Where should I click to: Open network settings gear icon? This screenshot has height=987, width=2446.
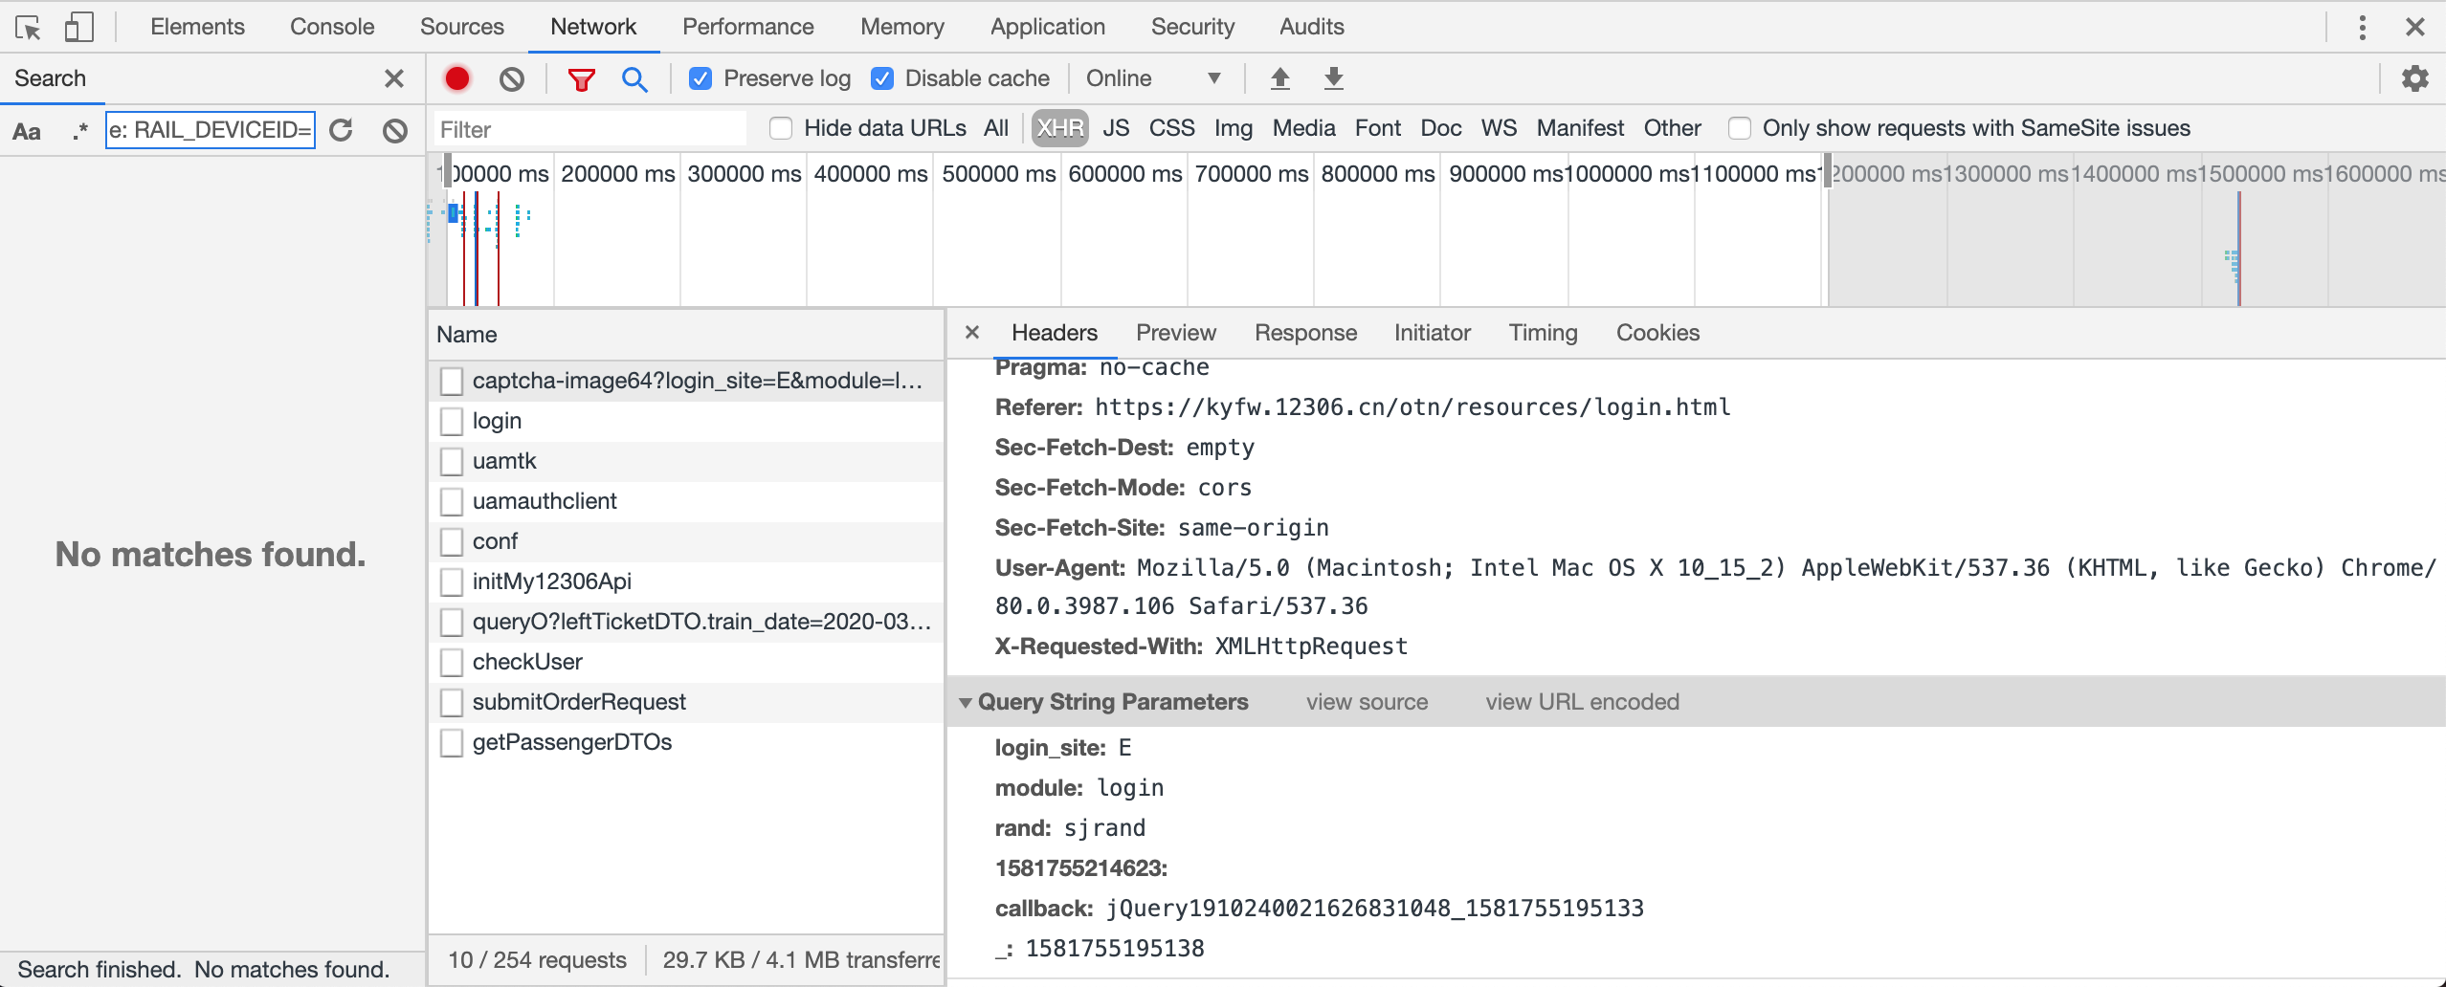pos(2414,78)
